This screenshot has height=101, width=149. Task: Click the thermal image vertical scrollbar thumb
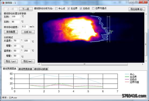(146, 44)
